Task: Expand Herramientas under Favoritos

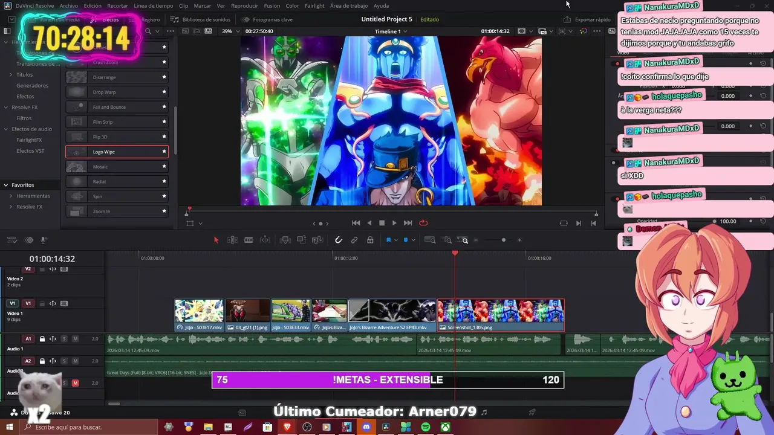Action: click(10, 196)
